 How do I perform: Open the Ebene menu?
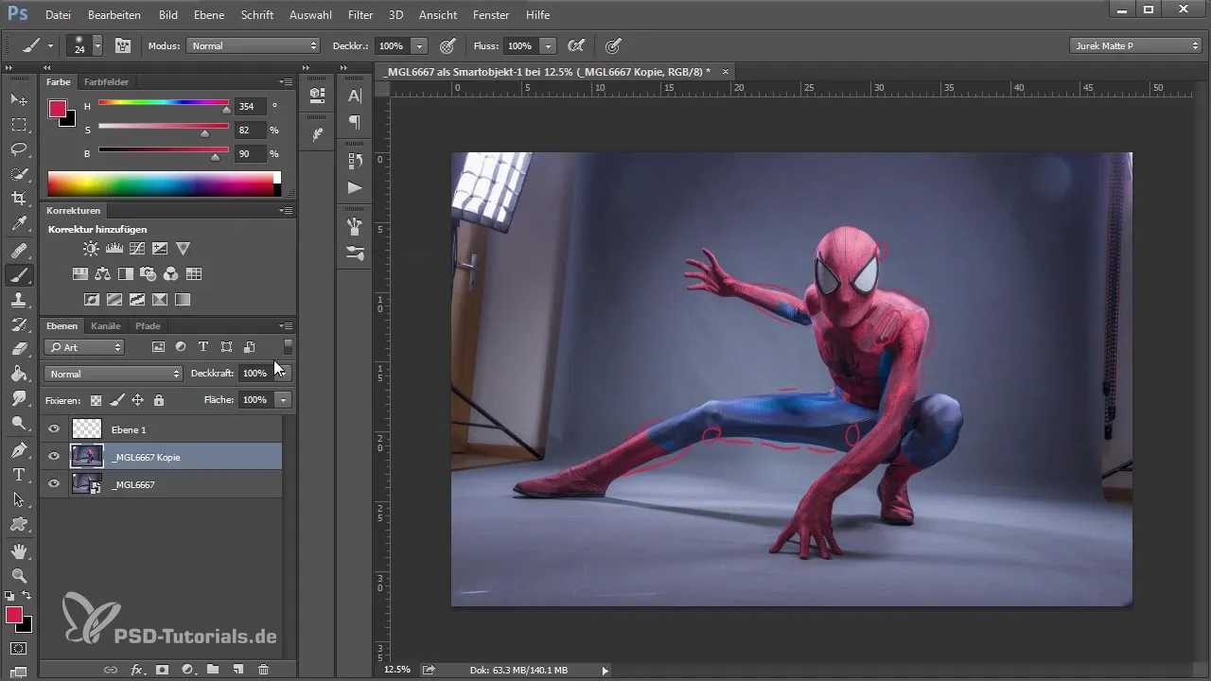point(208,15)
